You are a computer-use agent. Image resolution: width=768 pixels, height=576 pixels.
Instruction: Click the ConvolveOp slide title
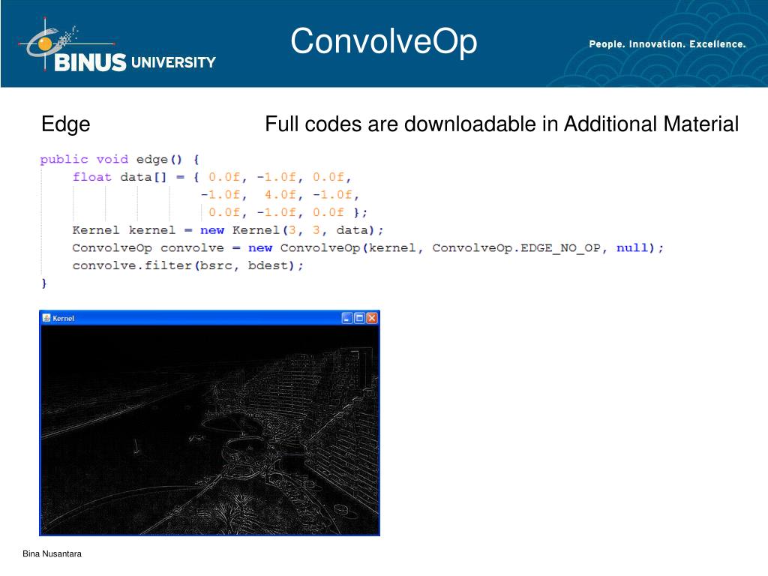pos(383,43)
